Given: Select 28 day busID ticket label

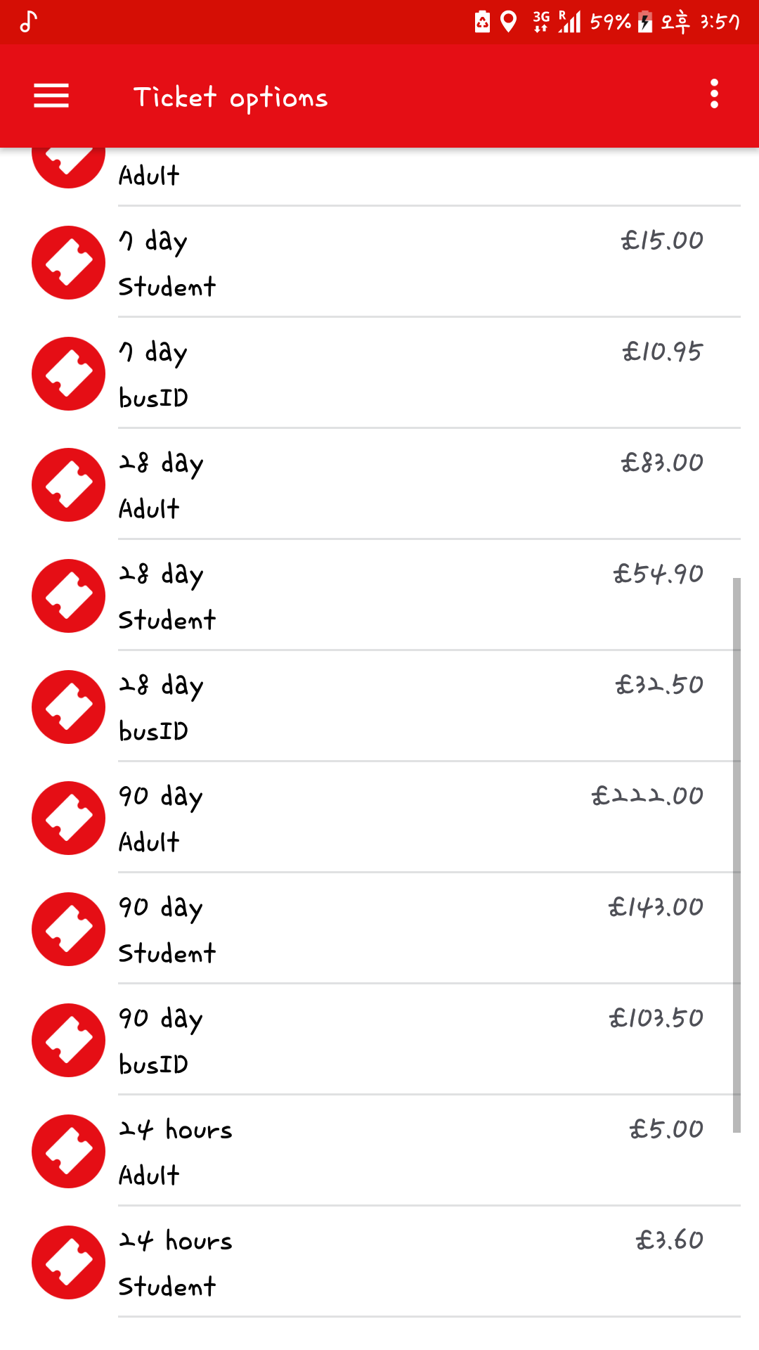Looking at the screenshot, I should (x=162, y=707).
